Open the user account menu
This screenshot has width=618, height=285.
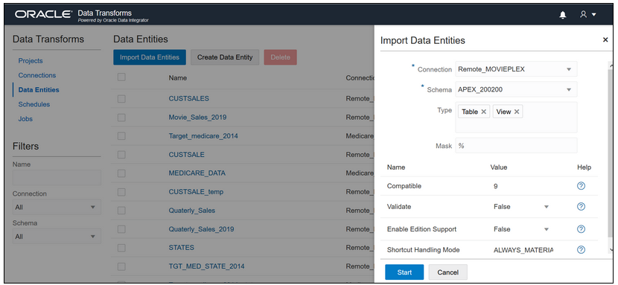(587, 15)
